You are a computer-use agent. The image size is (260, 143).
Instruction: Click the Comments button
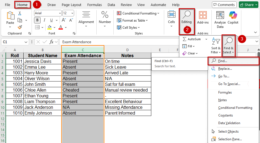click(x=224, y=5)
